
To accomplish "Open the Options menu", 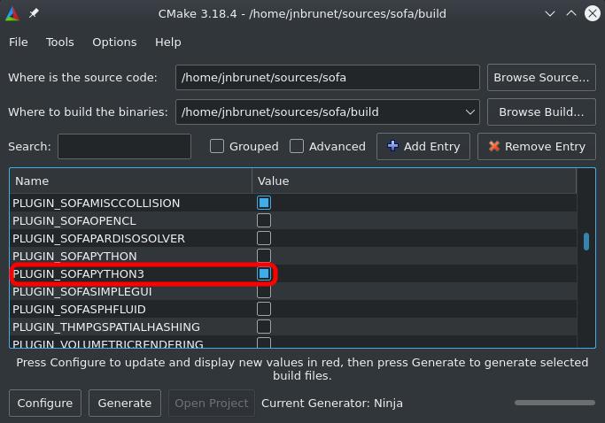I will (114, 42).
